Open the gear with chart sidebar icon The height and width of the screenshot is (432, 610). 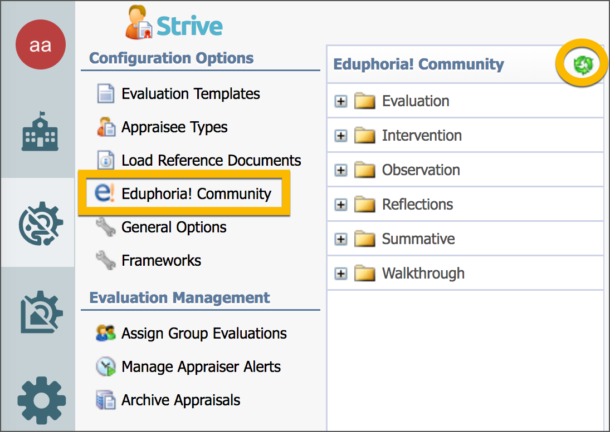[x=41, y=312]
